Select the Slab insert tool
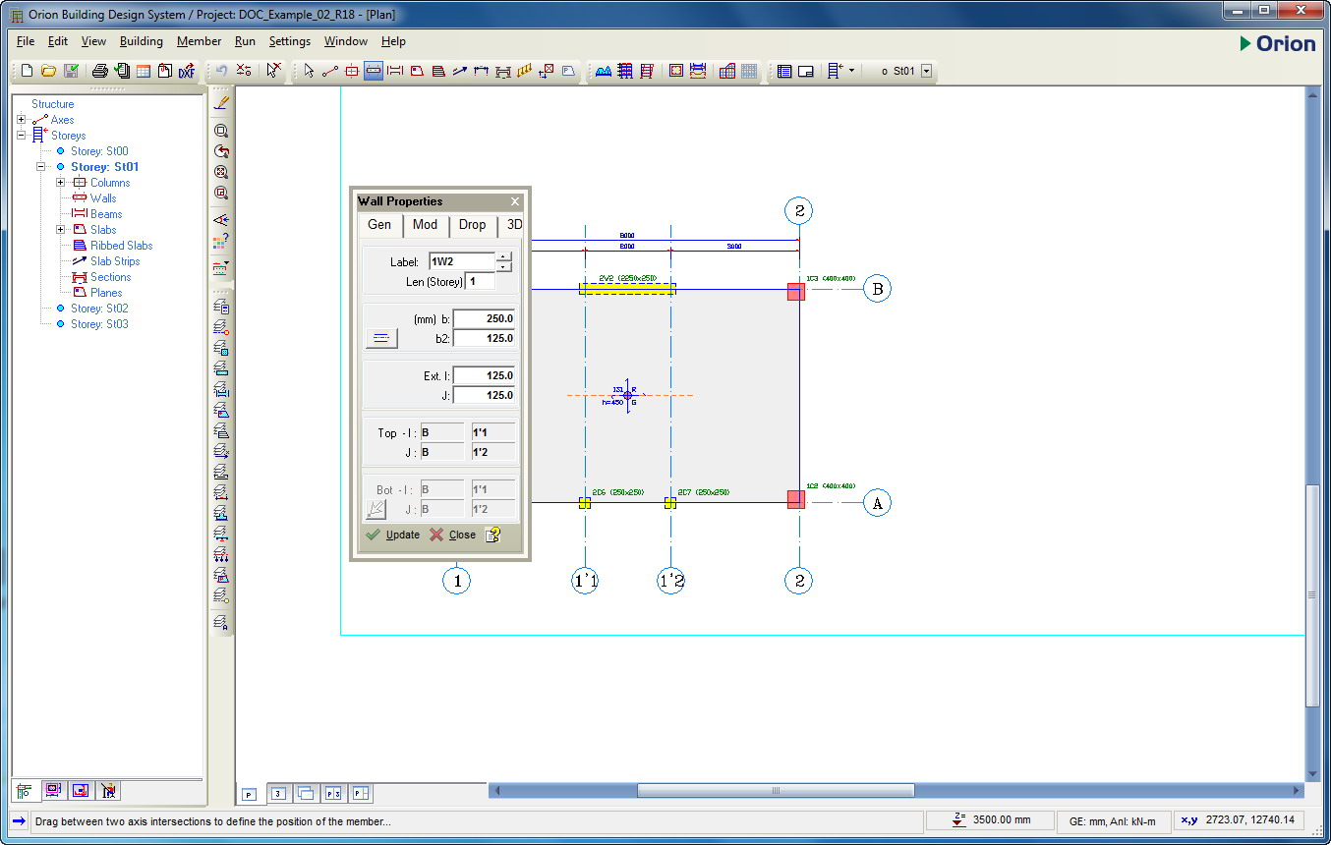 click(x=417, y=71)
